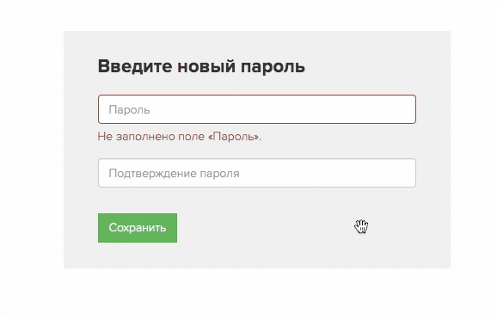Click the word «новый» in the heading
This screenshot has height=314, width=497.
tap(206, 66)
